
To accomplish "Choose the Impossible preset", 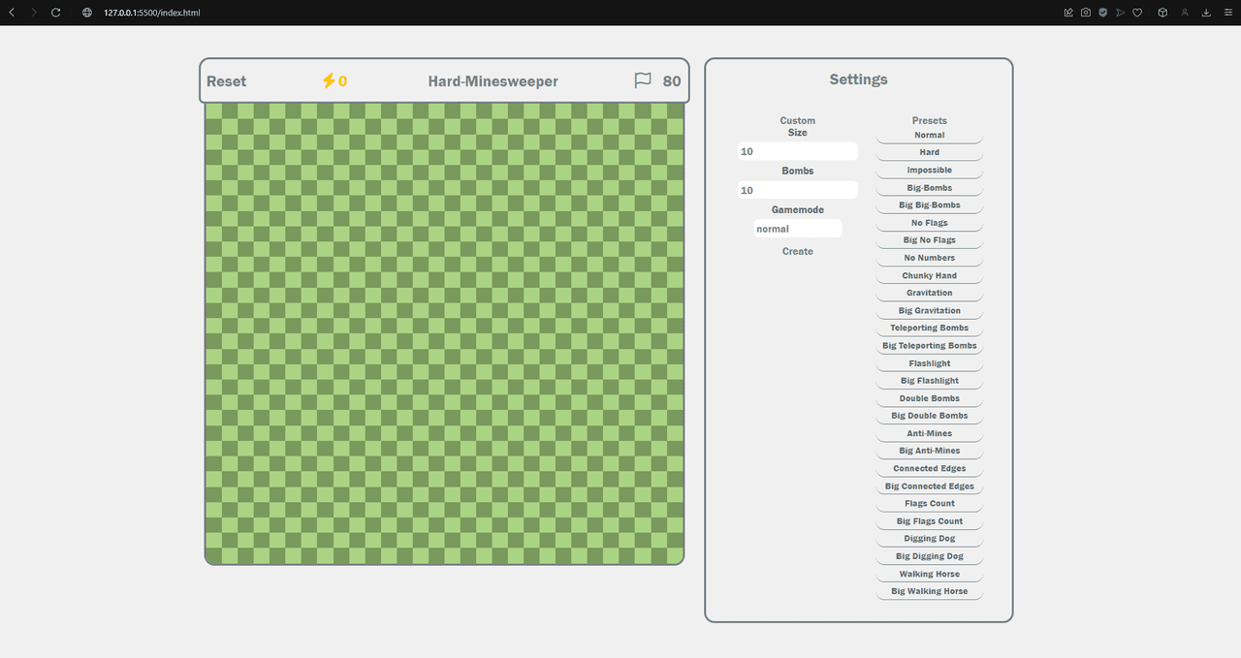I will pyautogui.click(x=930, y=171).
